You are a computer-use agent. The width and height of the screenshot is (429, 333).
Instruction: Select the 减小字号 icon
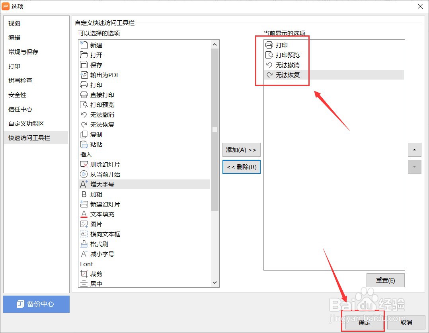tap(84, 254)
